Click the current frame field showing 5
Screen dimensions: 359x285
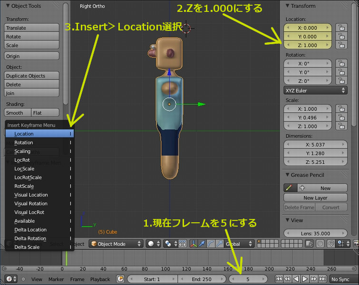point(248,279)
